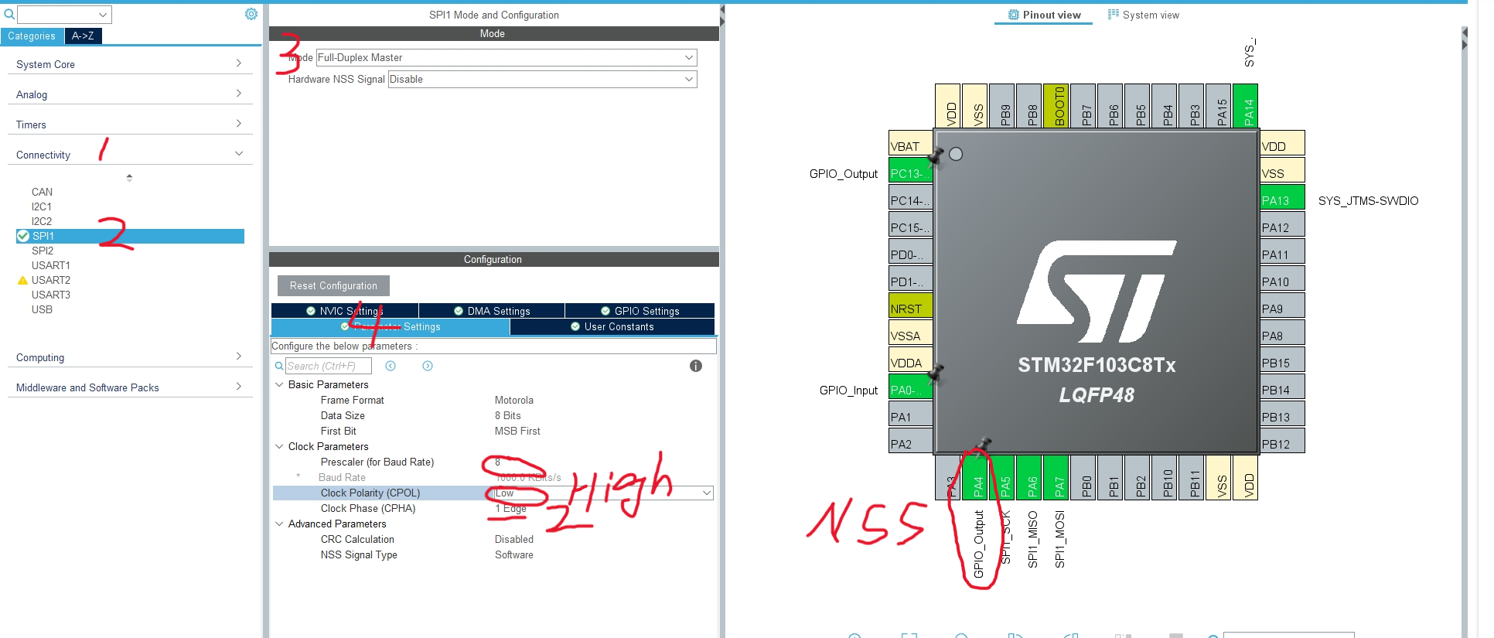Click the parameter Search input field
This screenshot has width=1494, height=638.
(x=329, y=366)
